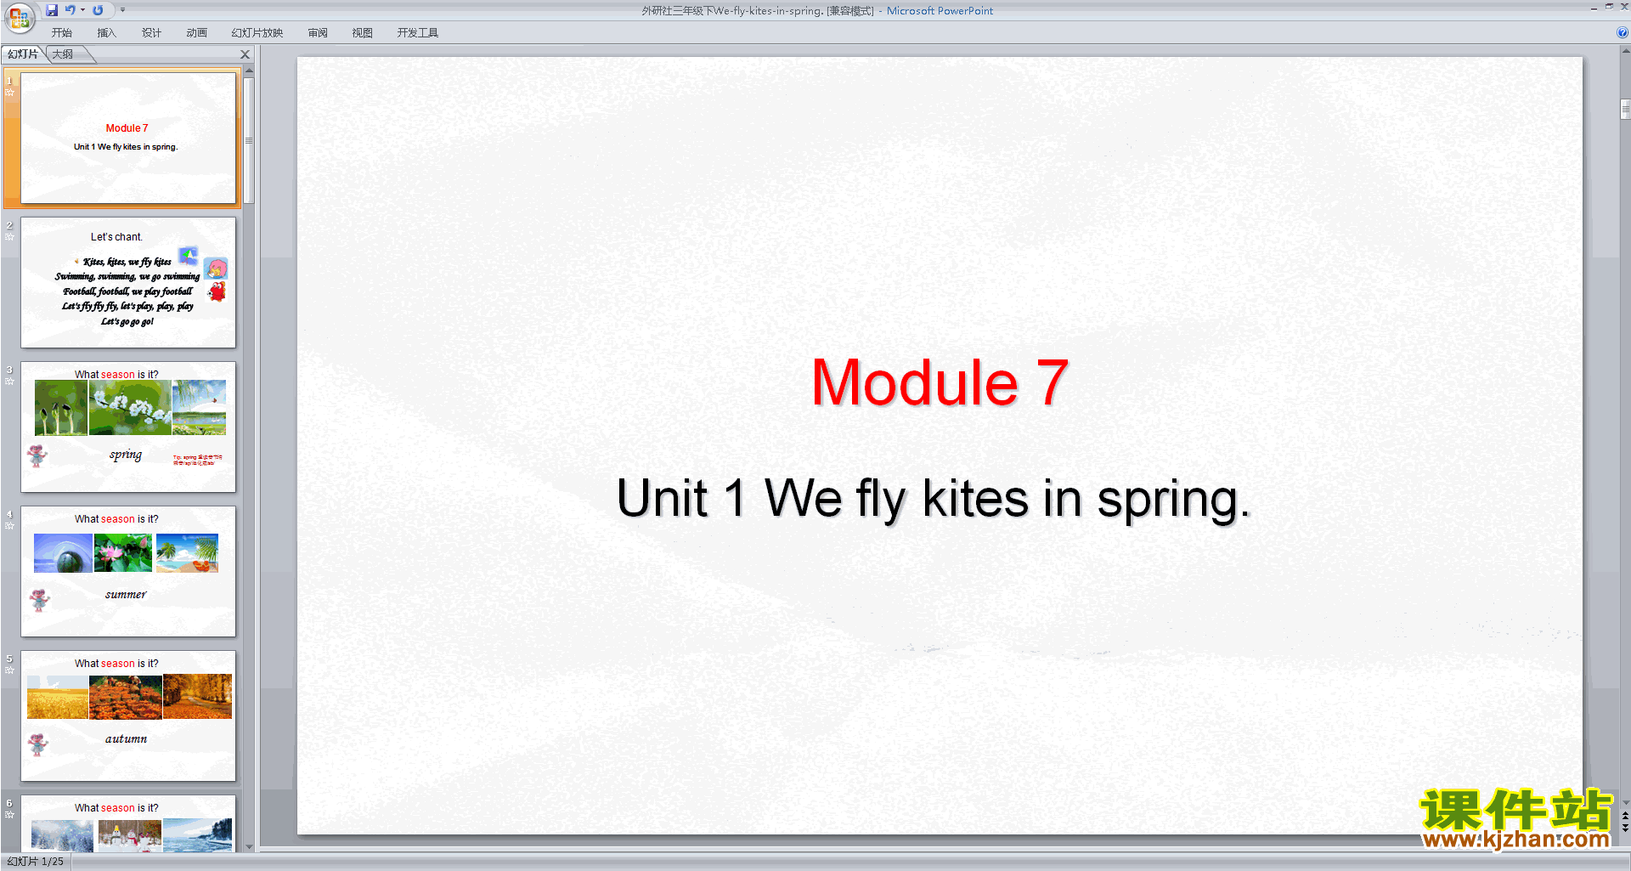This screenshot has width=1631, height=871.
Task: Switch to the 视图 ribbon tab
Action: [362, 33]
